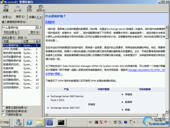Image resolution: width=170 pixels, height=128 pixels.
Task: Click the red Chinese IME logo icon
Action: (x=101, y=122)
